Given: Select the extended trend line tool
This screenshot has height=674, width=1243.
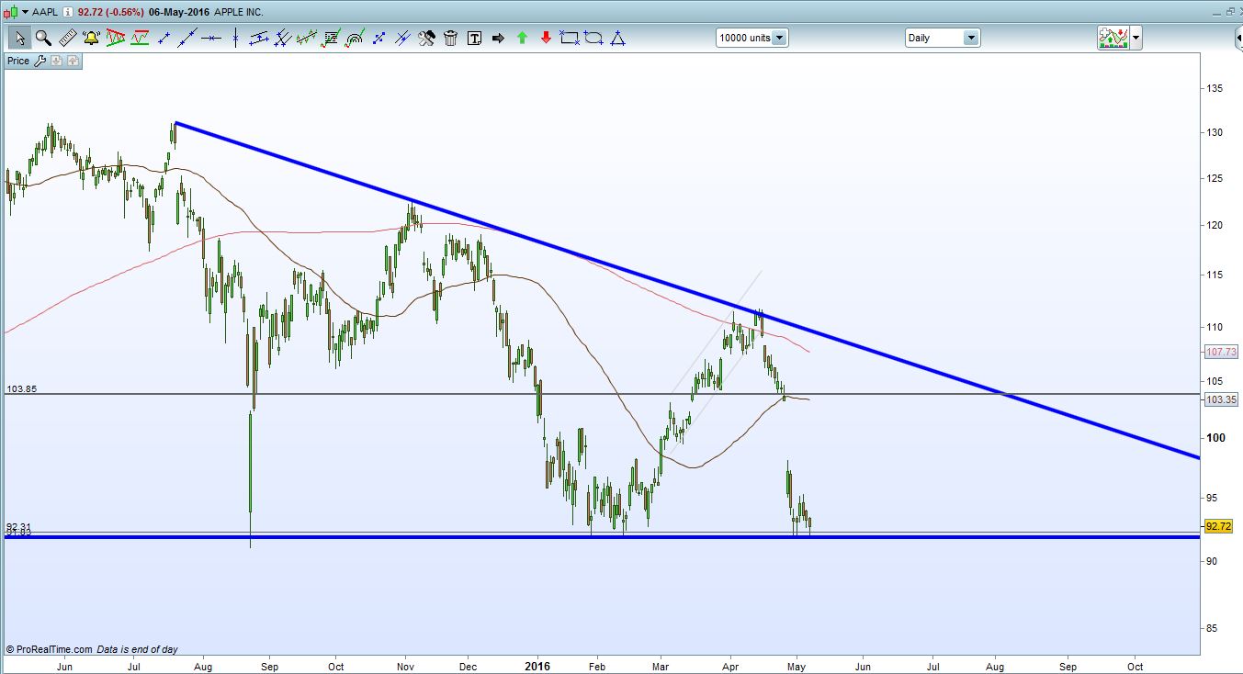Looking at the screenshot, I should click(188, 39).
